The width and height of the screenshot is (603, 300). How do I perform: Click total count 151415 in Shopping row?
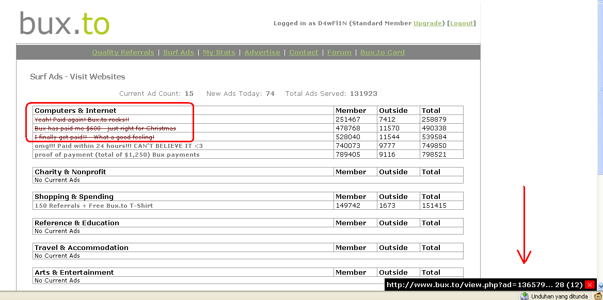click(x=434, y=206)
